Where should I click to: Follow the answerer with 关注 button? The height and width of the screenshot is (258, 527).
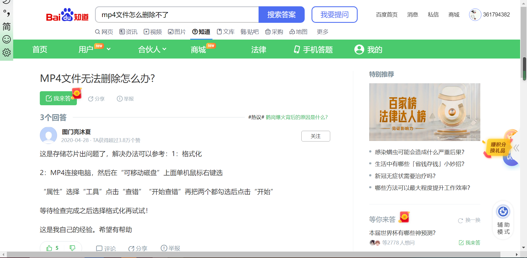coord(316,136)
